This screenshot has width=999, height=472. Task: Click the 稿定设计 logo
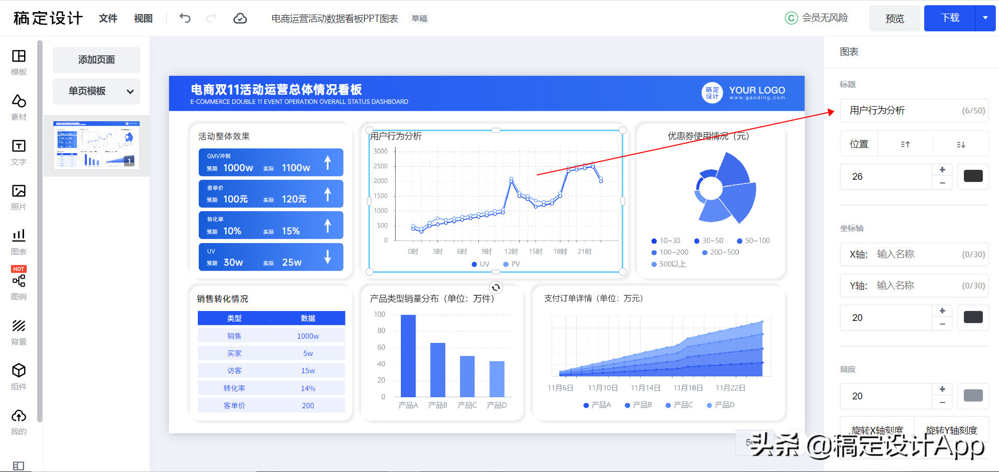[48, 18]
